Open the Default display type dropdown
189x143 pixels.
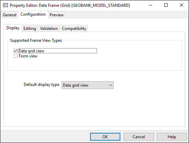pos(87,85)
